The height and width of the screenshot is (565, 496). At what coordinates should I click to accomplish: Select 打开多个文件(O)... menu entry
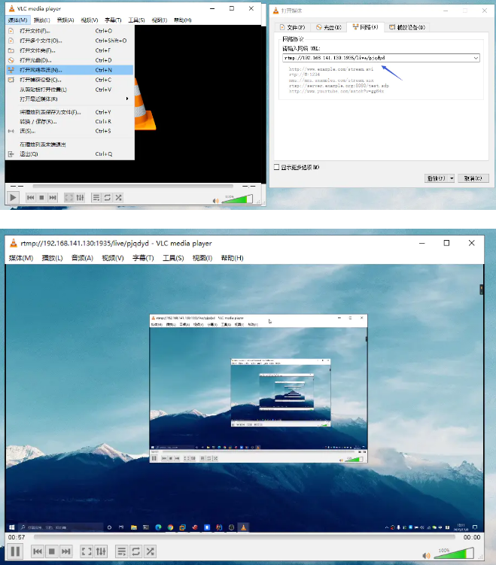(70, 41)
